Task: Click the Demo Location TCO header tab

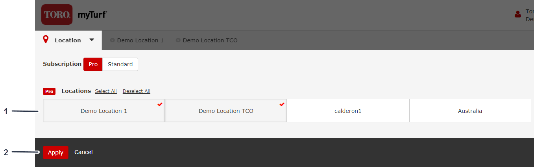Action: (x=210, y=40)
